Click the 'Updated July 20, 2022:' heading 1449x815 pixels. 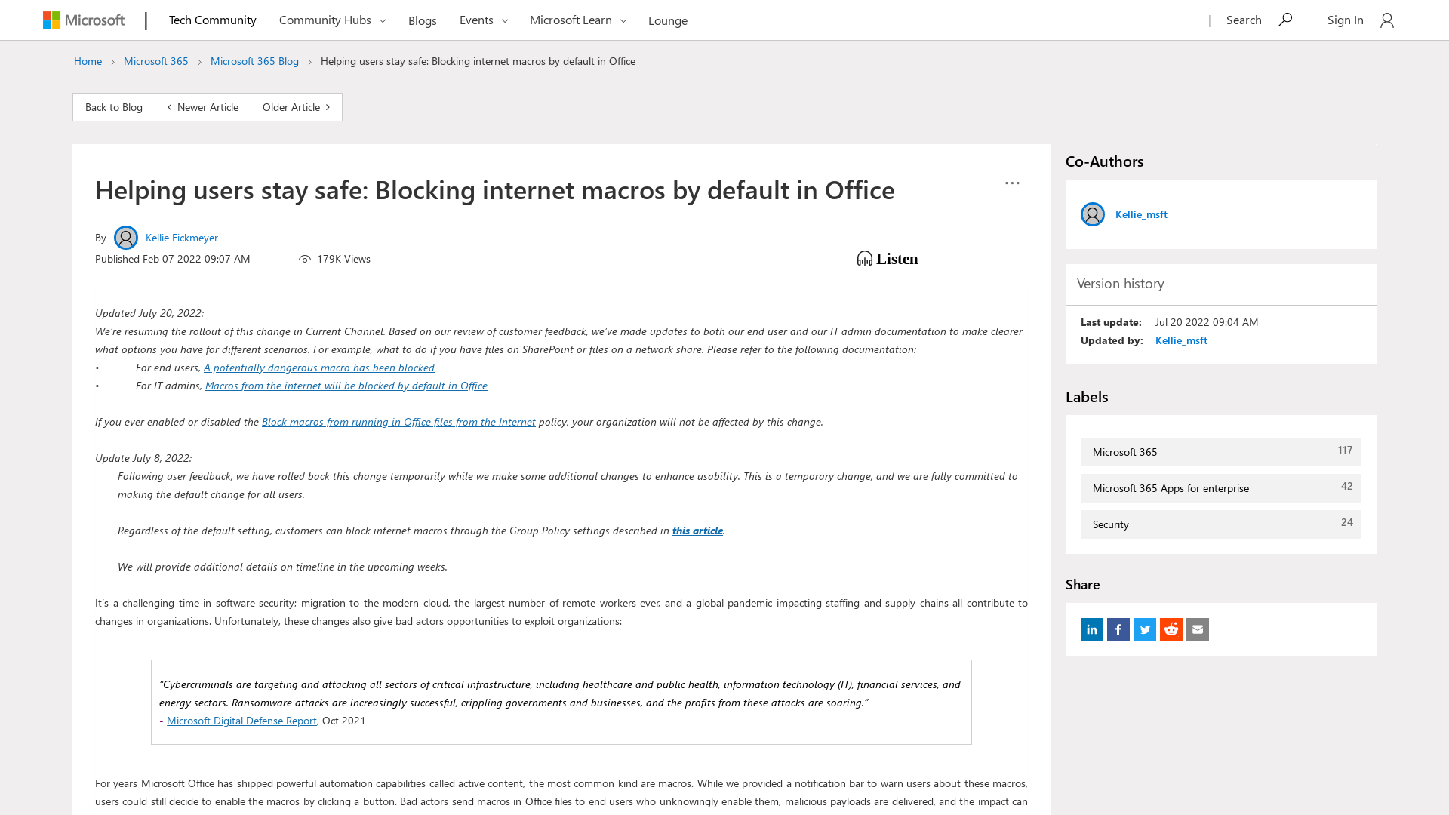pyautogui.click(x=149, y=313)
